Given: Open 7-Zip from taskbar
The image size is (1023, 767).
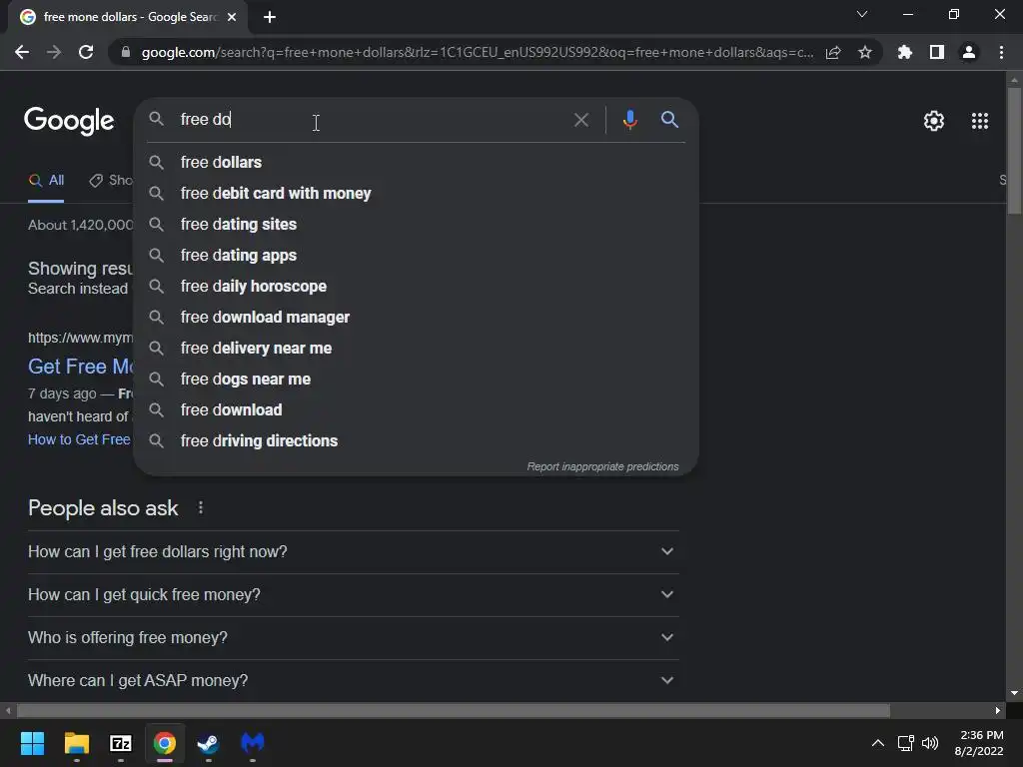Looking at the screenshot, I should [x=121, y=743].
